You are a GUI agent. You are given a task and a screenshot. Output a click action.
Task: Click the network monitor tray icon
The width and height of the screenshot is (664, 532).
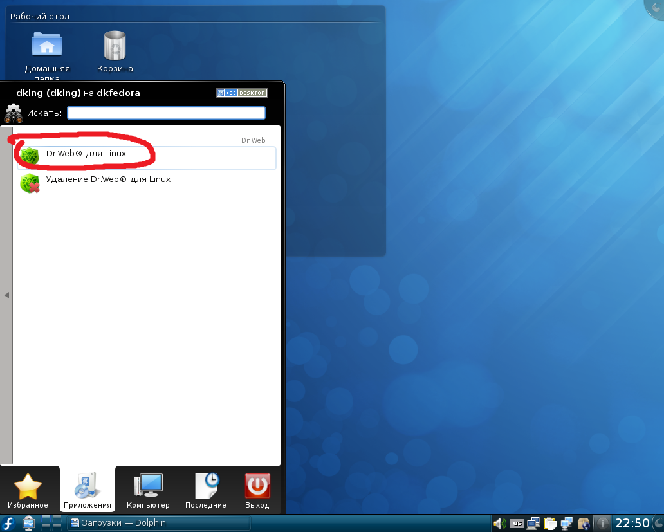coord(567,524)
